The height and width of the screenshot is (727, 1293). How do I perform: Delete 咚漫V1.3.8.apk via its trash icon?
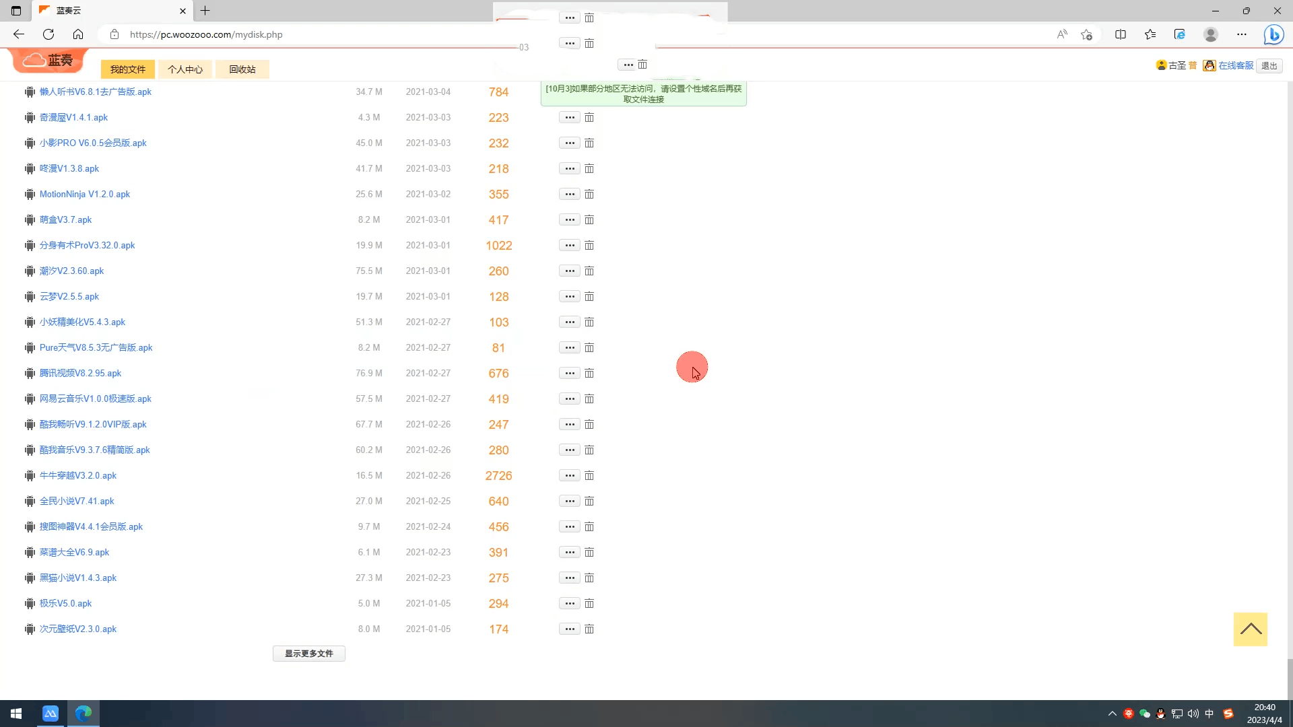click(x=589, y=168)
